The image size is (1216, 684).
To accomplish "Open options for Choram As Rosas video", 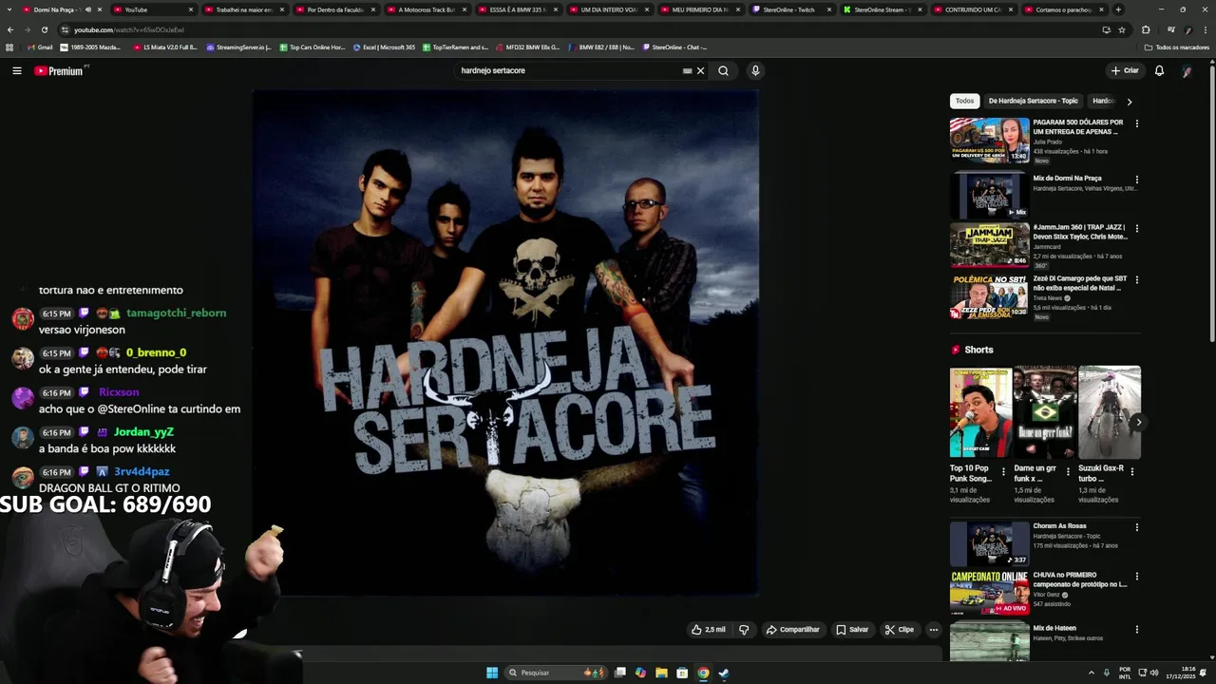I will pyautogui.click(x=1136, y=527).
